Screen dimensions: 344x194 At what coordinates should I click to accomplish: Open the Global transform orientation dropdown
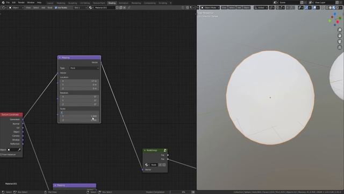[261, 8]
